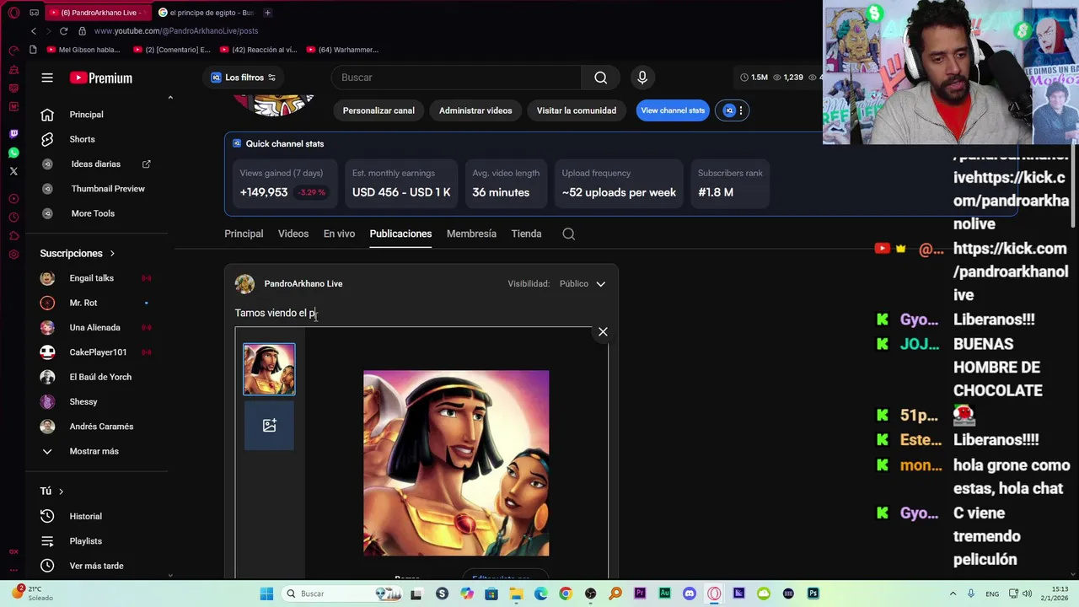Open new browser tab with plus
Viewport: 1079px width, 607px height.
pyautogui.click(x=267, y=13)
